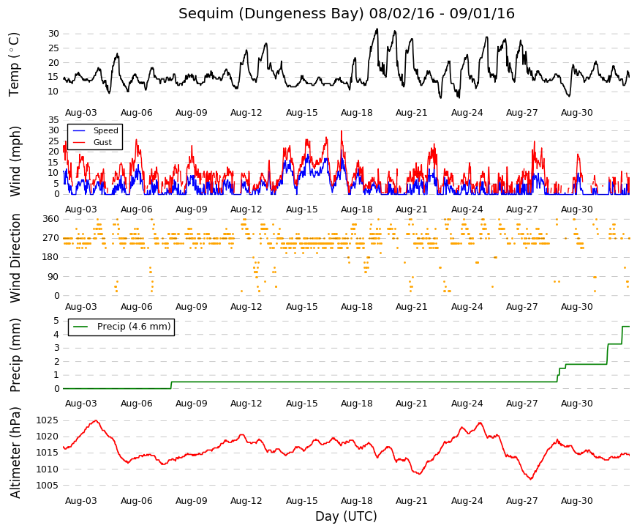Click the 'Precip (mm)' axis label
The height and width of the screenshot is (531, 637).
click(x=15, y=355)
